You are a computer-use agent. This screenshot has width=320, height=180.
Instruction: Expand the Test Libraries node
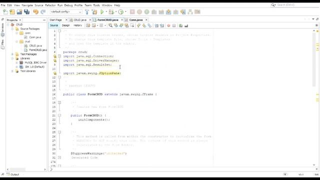click(12, 71)
